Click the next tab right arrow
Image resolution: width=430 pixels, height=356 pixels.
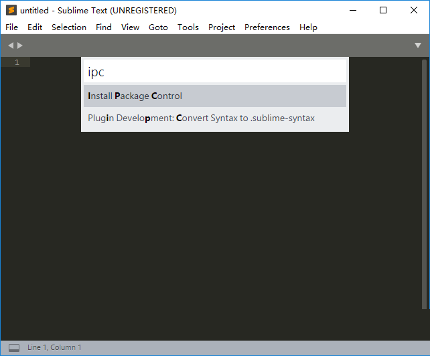pyautogui.click(x=20, y=46)
